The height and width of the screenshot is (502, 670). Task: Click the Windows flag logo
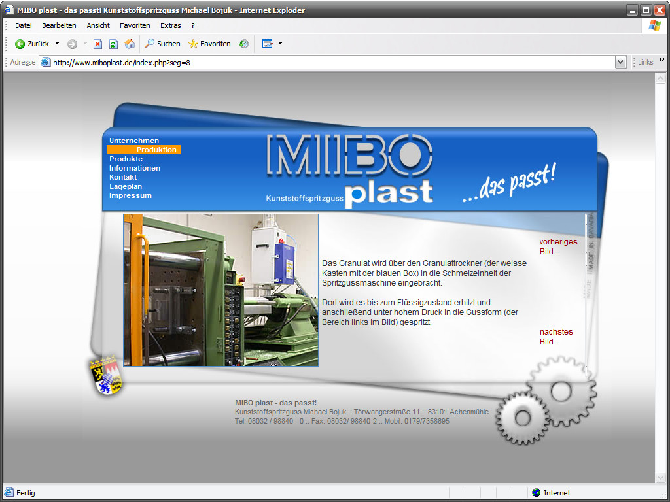click(654, 25)
